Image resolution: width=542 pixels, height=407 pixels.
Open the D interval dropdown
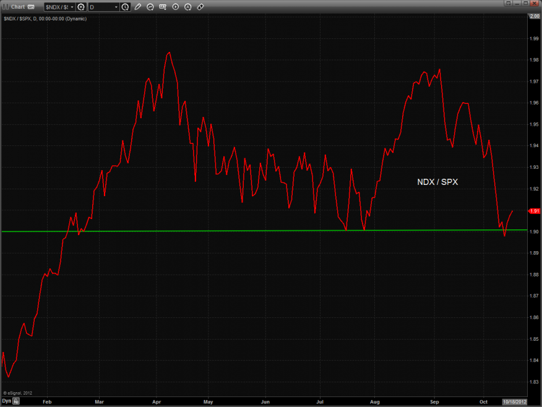point(116,7)
